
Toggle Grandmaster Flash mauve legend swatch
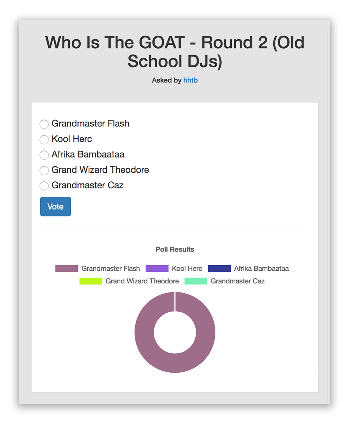67,269
